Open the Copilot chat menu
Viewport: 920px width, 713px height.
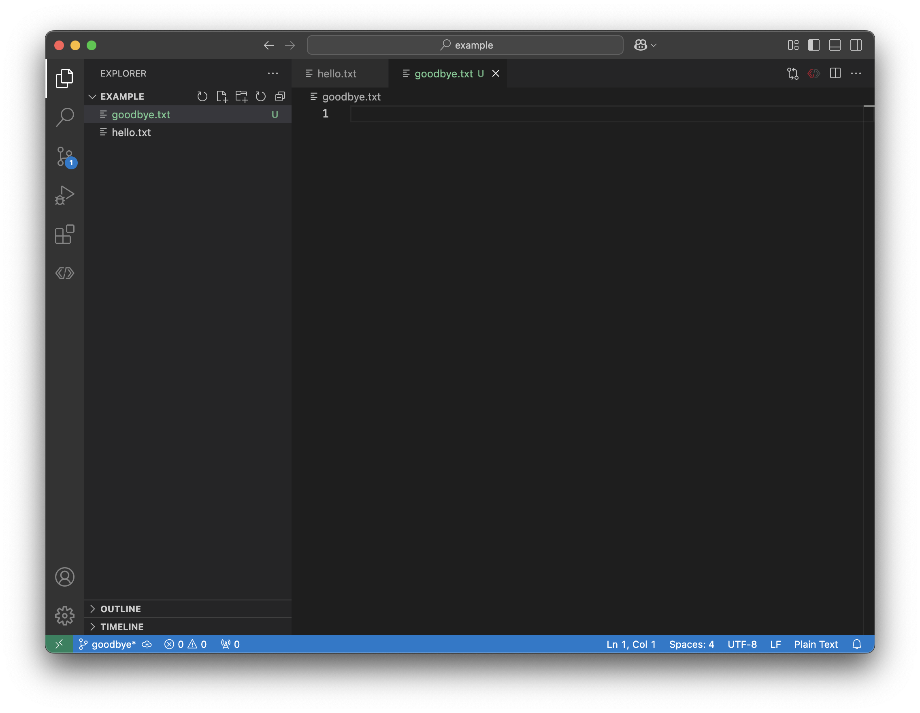(x=645, y=45)
